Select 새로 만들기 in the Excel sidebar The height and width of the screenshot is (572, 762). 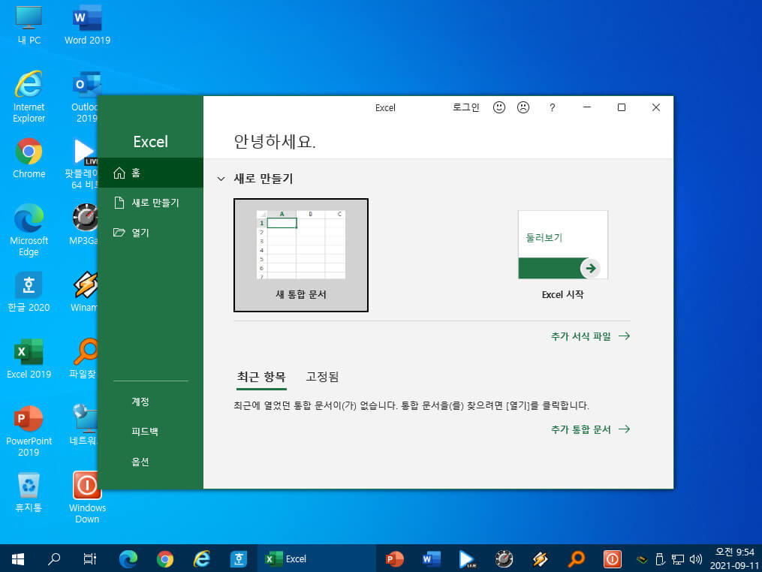[151, 203]
